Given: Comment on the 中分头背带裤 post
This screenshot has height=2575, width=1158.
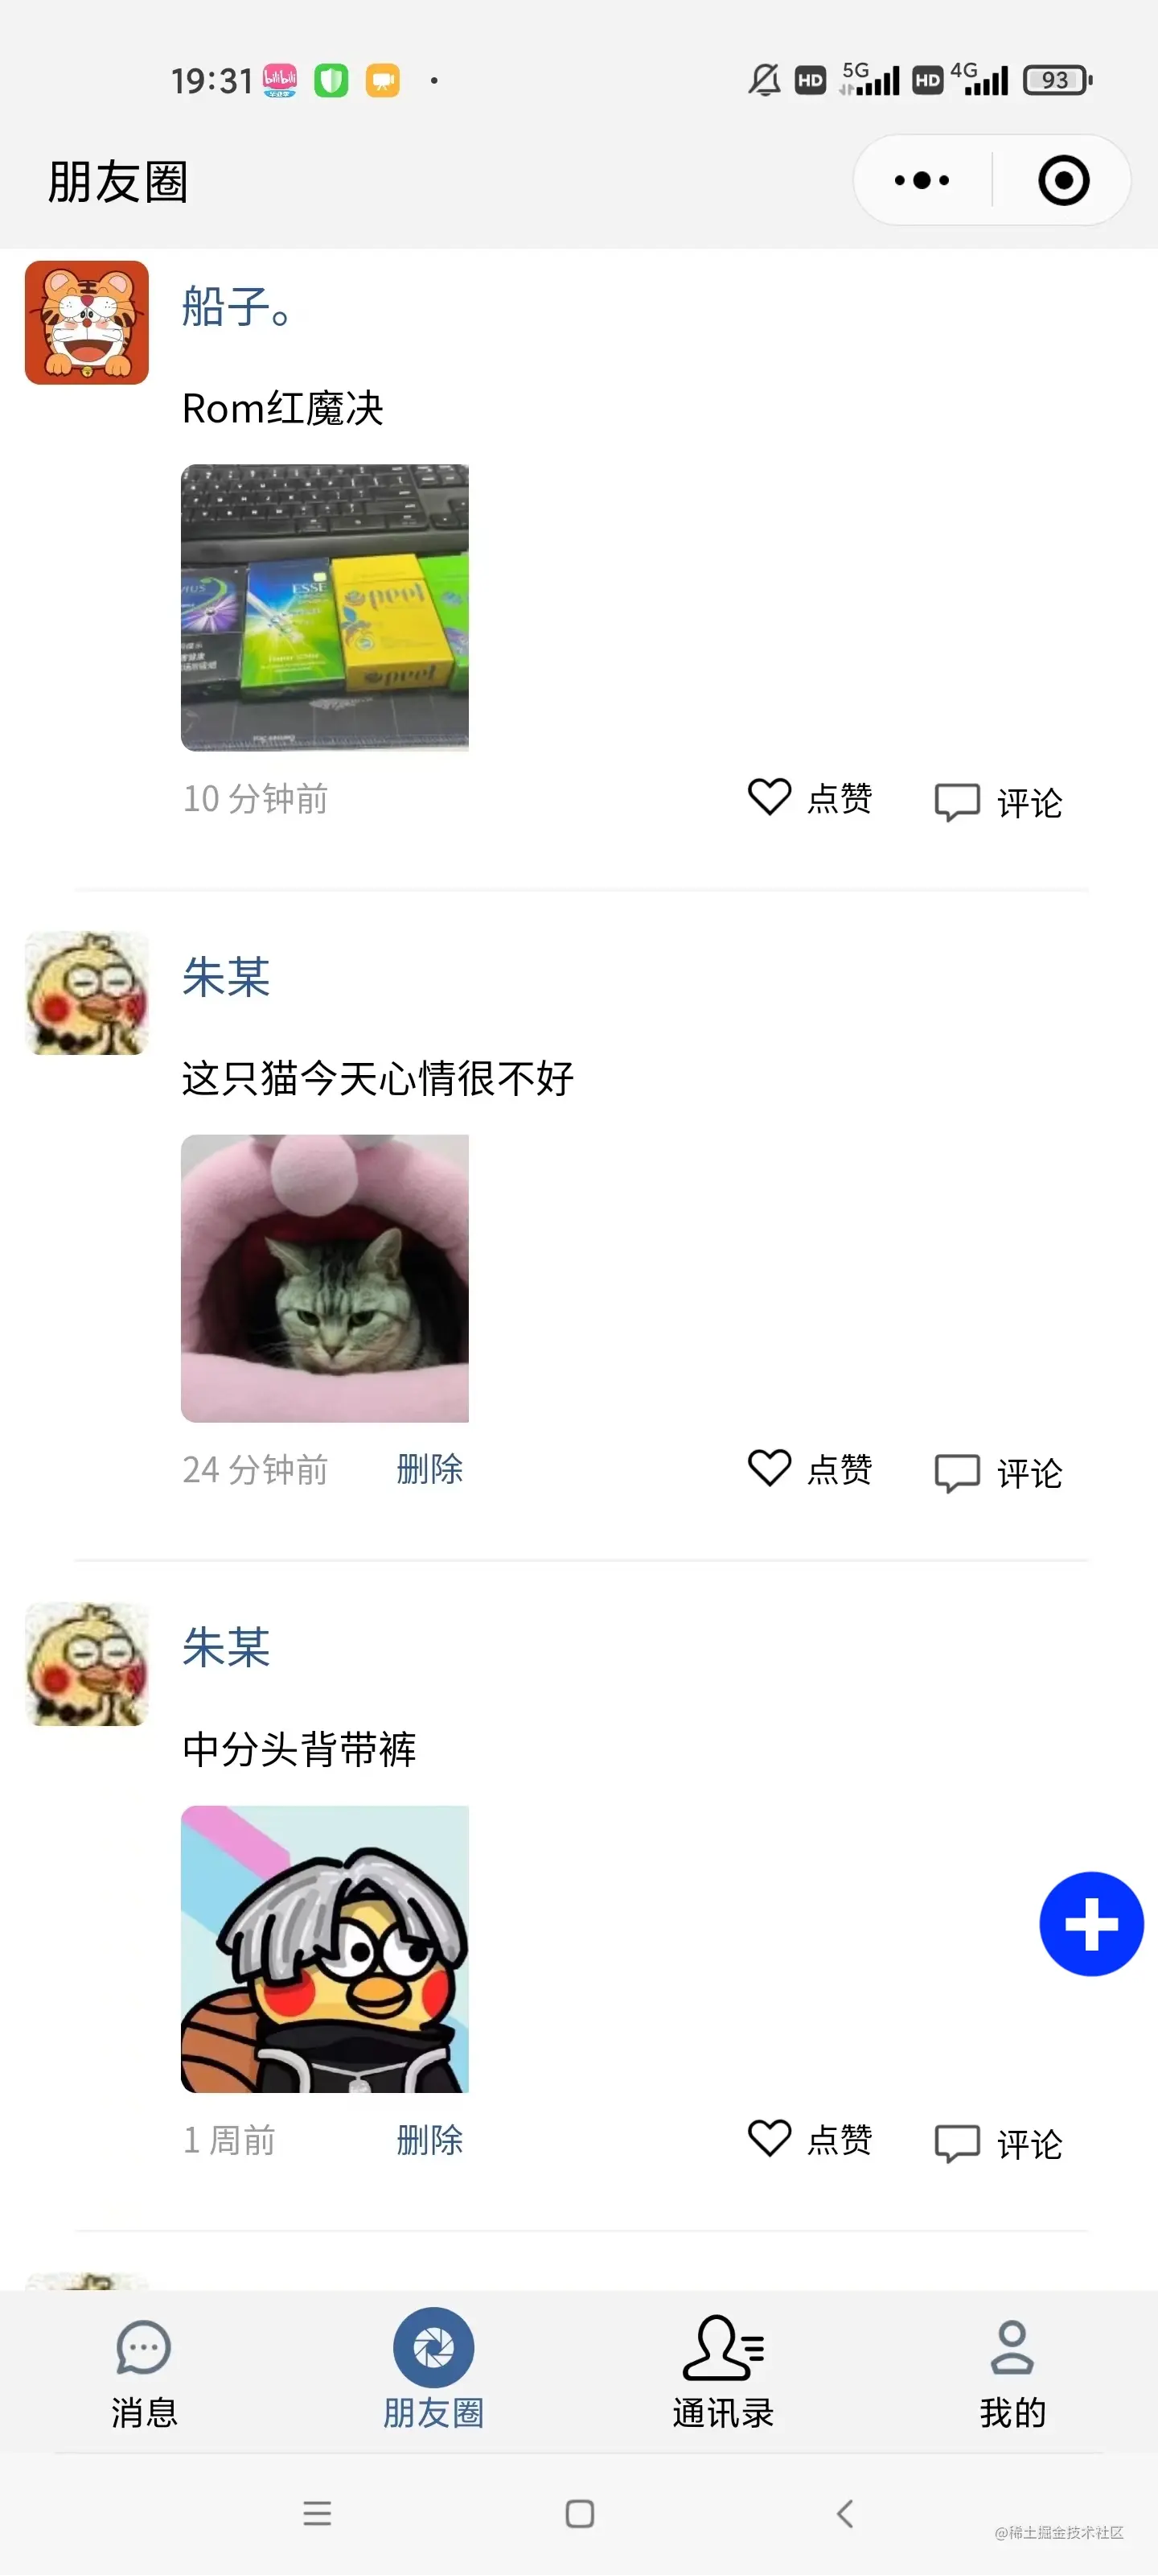Looking at the screenshot, I should click(998, 2143).
